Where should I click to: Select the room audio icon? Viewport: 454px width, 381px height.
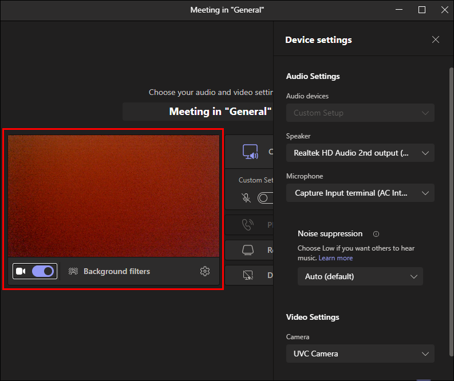click(248, 250)
